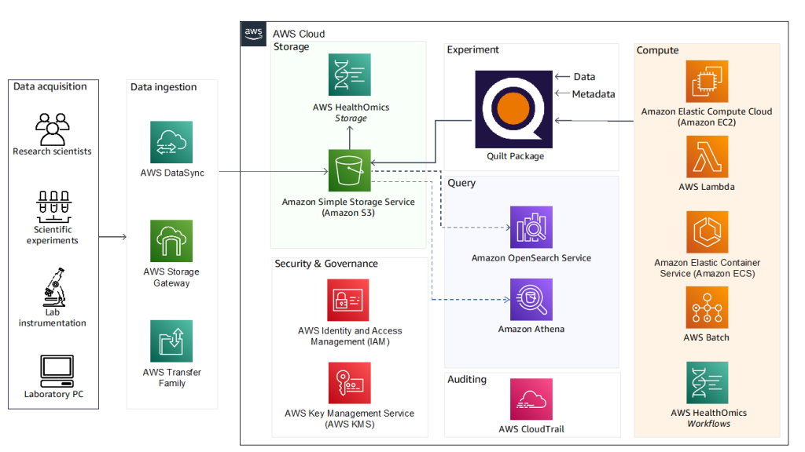Select the Amazon S3 bucket icon
This screenshot has height=452, width=805.
349,170
